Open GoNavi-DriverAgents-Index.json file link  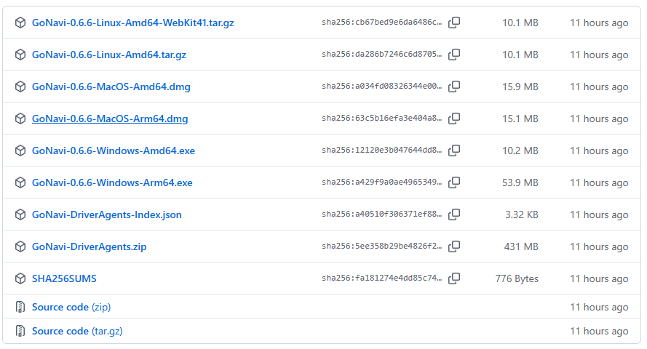point(106,214)
